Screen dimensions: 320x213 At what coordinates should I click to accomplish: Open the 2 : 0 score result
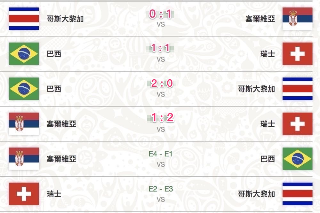point(161,83)
